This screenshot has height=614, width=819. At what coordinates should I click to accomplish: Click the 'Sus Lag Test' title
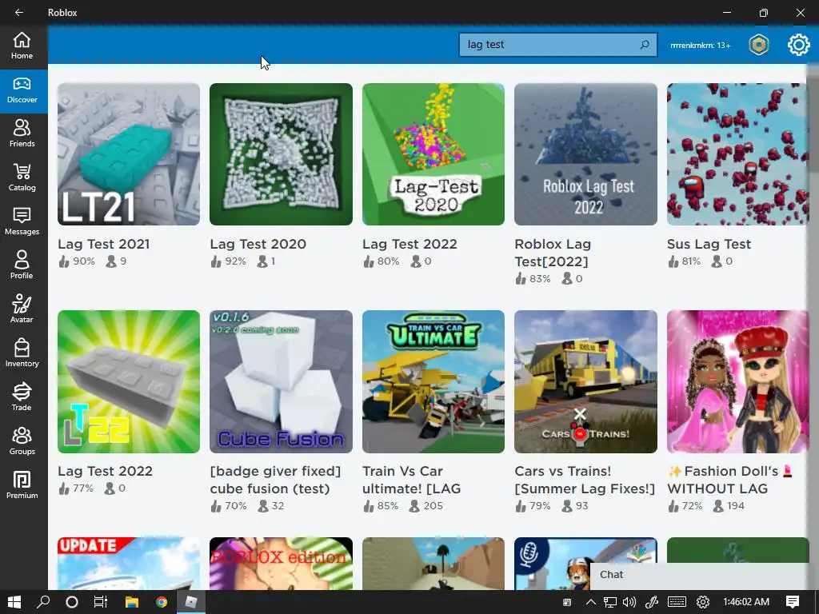tap(709, 244)
